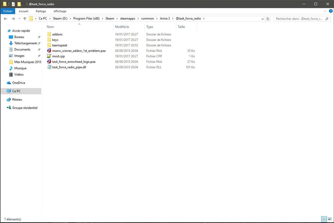This screenshot has width=334, height=223.
Task: Open Documents in the navigation pane
Action: point(22,50)
